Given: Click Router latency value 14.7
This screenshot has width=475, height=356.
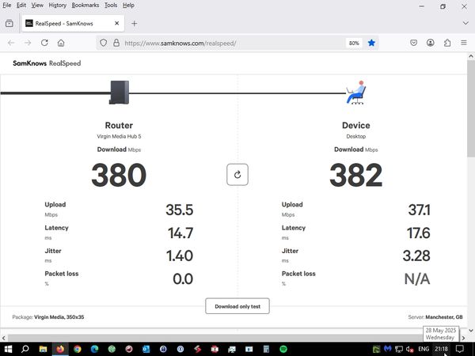Looking at the screenshot, I should [180, 233].
